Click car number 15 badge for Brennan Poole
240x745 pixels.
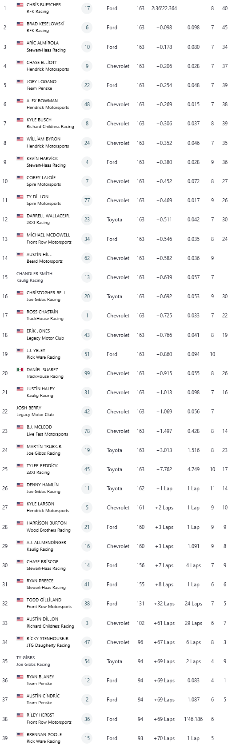pyautogui.click(x=87, y=738)
